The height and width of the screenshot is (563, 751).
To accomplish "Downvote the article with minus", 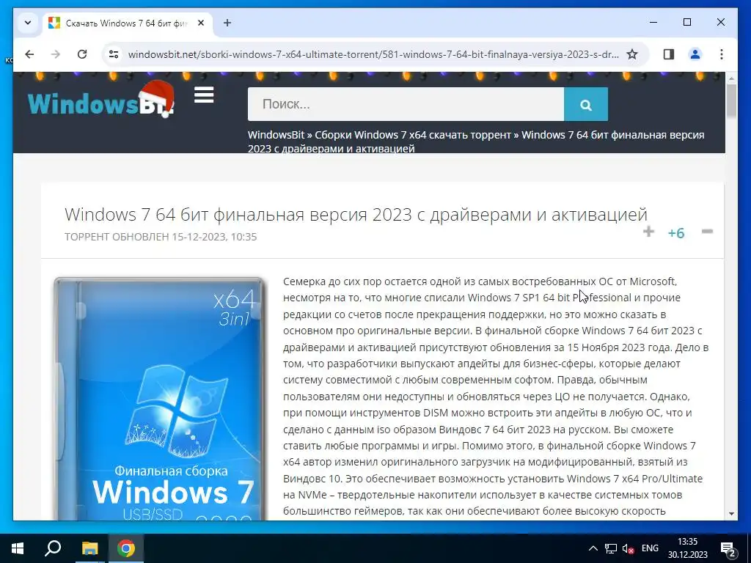I will pyautogui.click(x=708, y=232).
